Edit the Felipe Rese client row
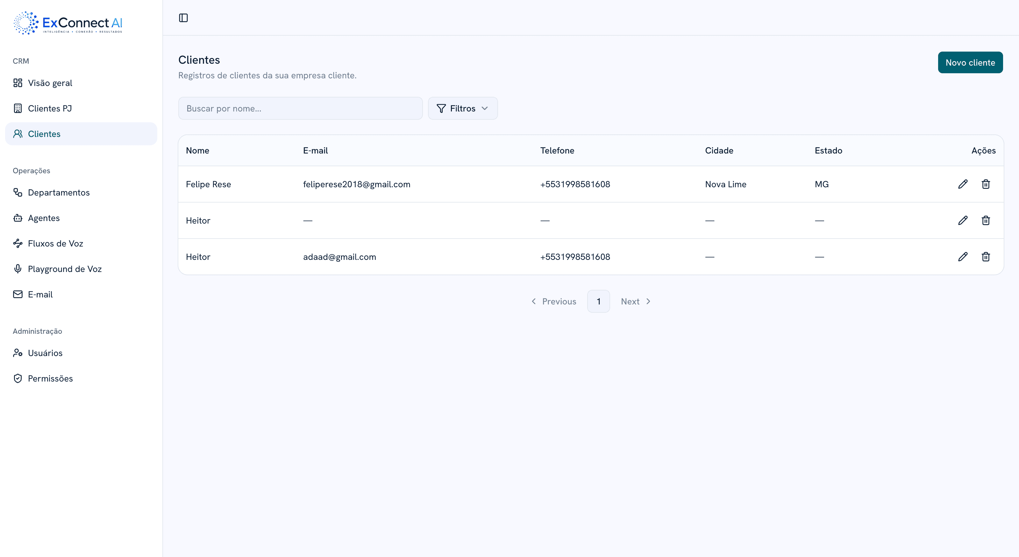This screenshot has height=557, width=1019. (x=963, y=184)
